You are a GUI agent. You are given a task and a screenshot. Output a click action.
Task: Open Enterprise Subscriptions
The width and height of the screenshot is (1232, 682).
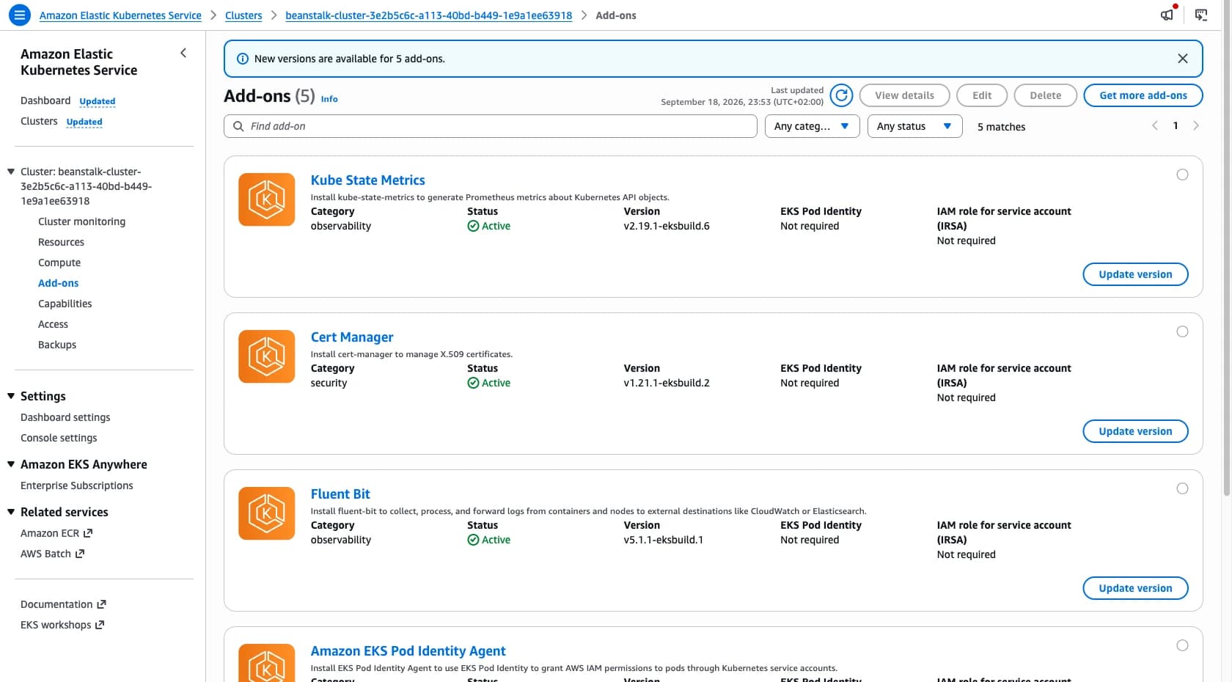[77, 485]
